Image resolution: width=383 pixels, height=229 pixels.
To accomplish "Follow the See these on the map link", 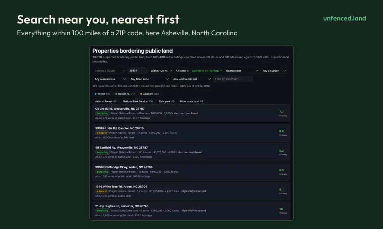I will click(207, 71).
